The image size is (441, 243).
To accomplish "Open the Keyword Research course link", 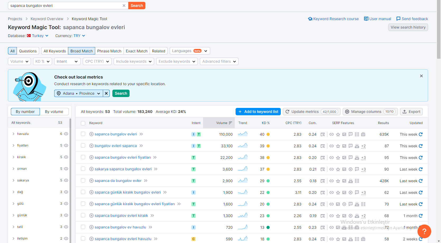I will tap(333, 19).
